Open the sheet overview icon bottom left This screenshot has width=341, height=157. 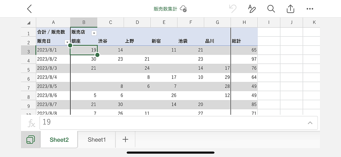tap(30, 139)
